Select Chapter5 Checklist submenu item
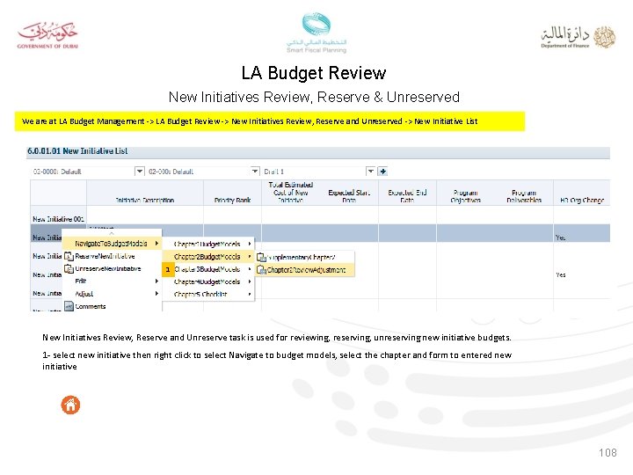Screen dimensions: 633x475 pyautogui.click(x=208, y=294)
